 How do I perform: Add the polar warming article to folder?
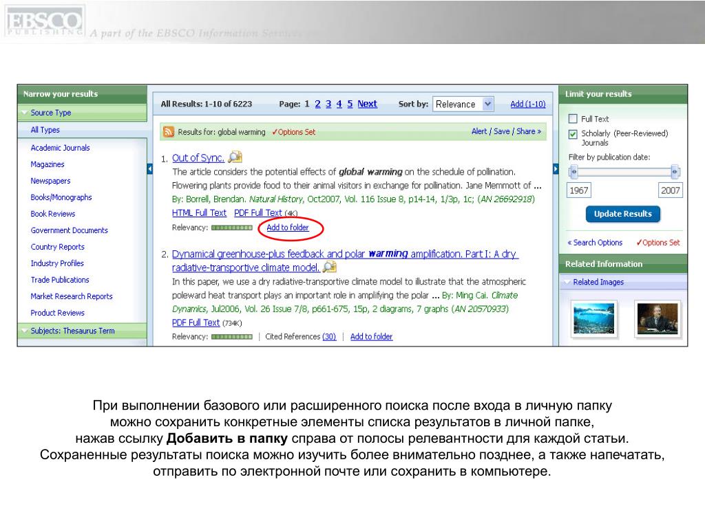[371, 336]
